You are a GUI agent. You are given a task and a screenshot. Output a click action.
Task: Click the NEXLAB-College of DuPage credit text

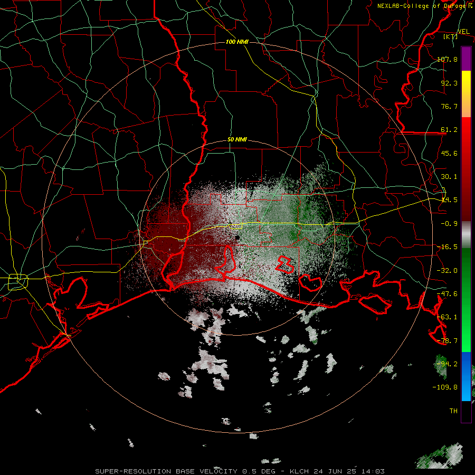(424, 6)
